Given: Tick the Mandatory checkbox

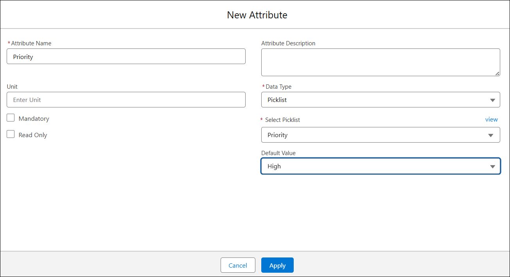Looking at the screenshot, I should (x=11, y=118).
